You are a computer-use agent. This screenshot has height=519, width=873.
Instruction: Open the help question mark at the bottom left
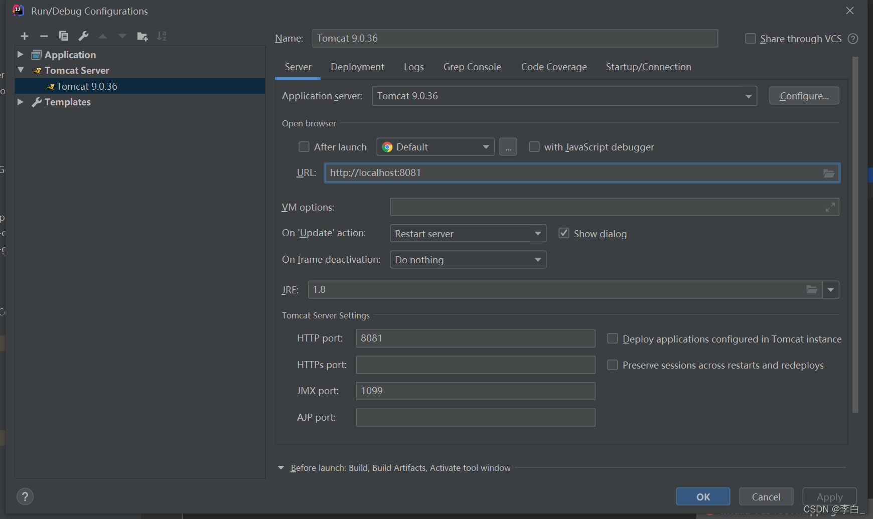click(x=25, y=496)
